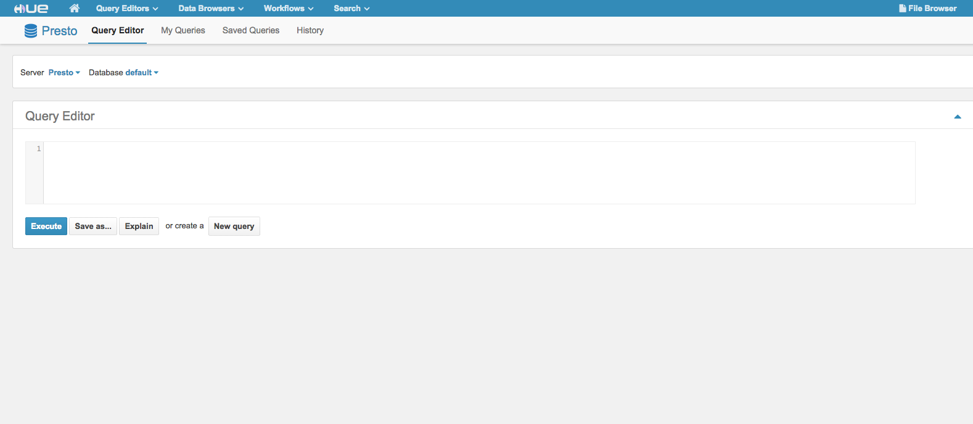Go to the Home icon

click(x=75, y=9)
